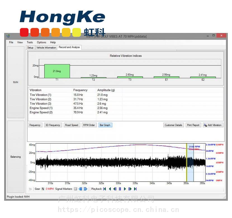
Task: Click the Add Vibration button
Action: (x=213, y=125)
